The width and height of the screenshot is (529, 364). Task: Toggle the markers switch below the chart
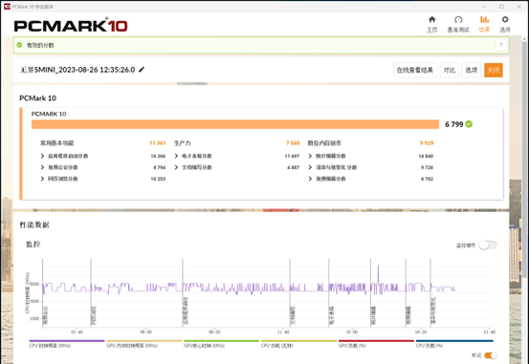point(491,355)
